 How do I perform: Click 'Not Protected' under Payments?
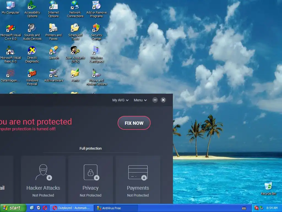[138, 195]
